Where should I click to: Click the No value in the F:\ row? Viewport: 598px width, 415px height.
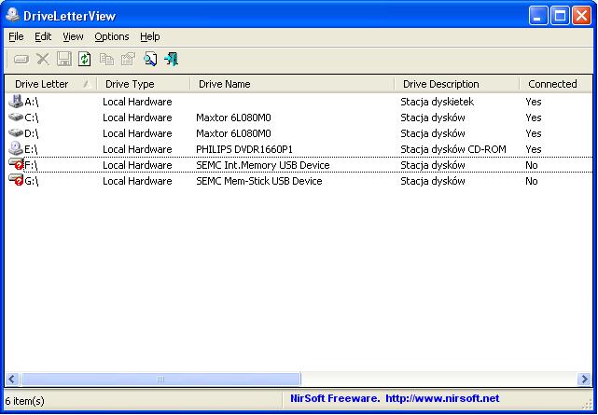coord(531,165)
